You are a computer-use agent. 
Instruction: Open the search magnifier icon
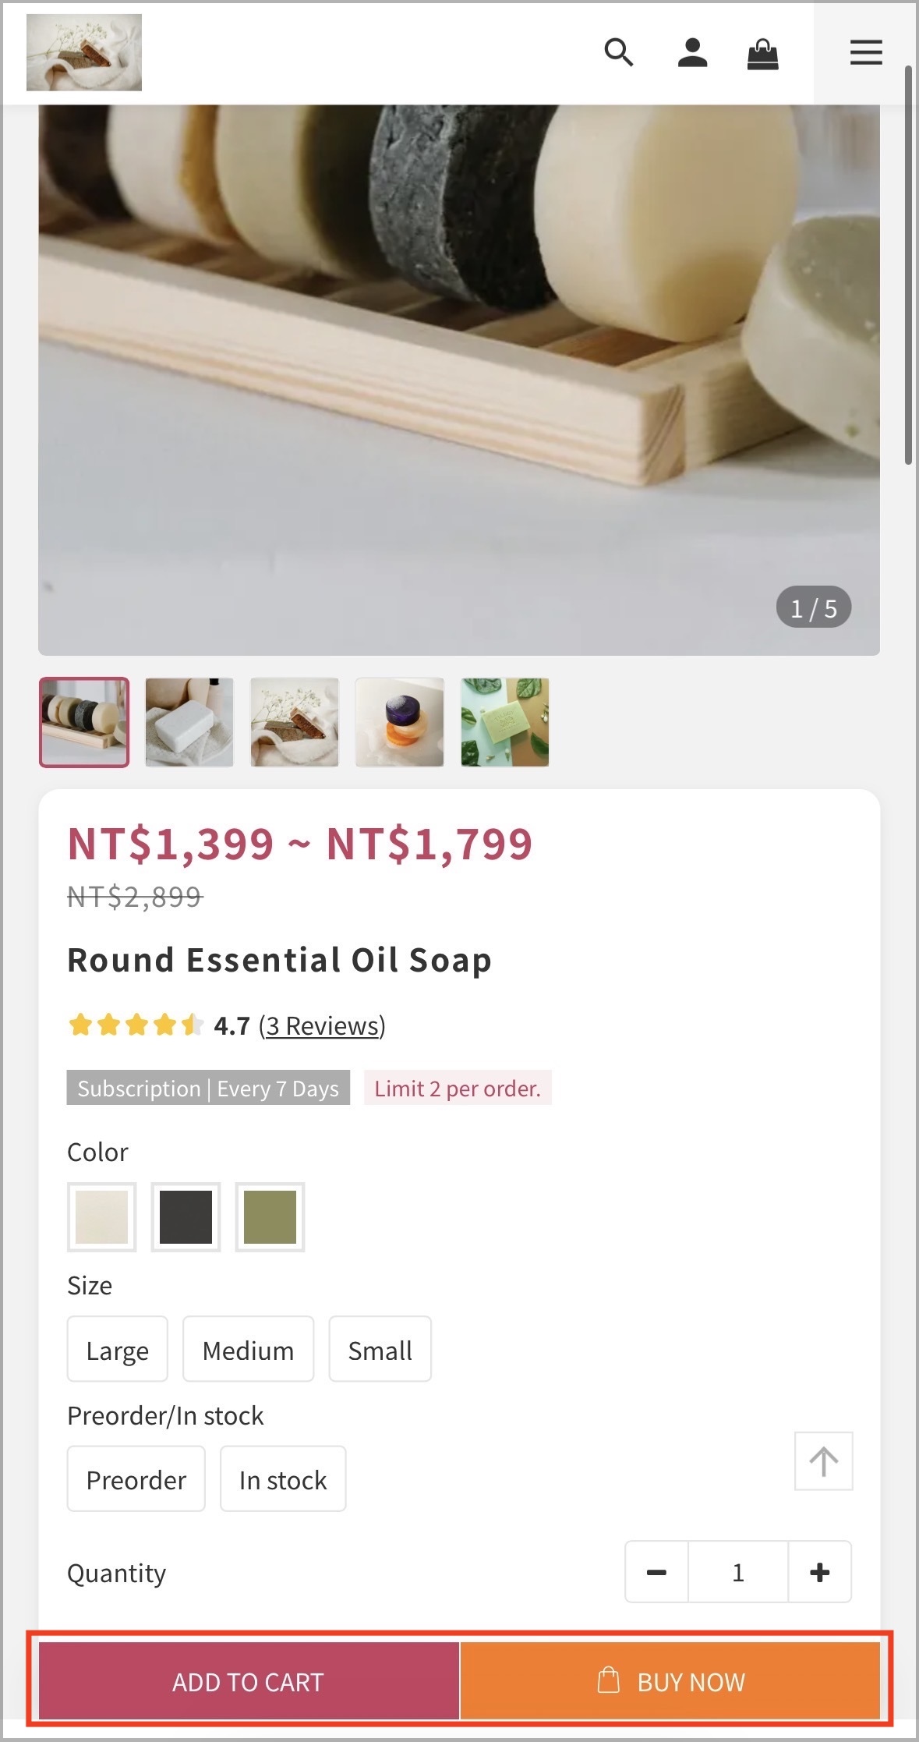pos(619,53)
